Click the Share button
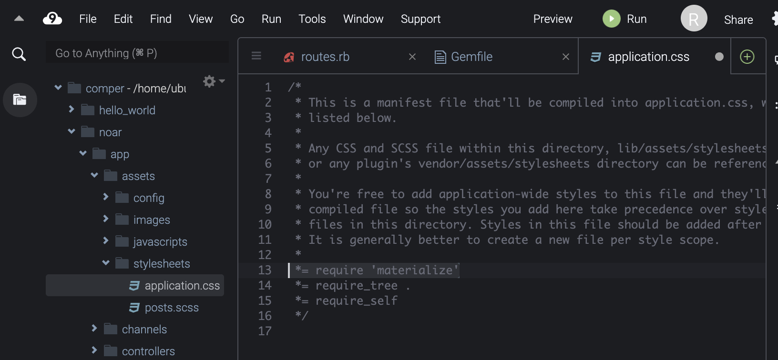 click(738, 20)
